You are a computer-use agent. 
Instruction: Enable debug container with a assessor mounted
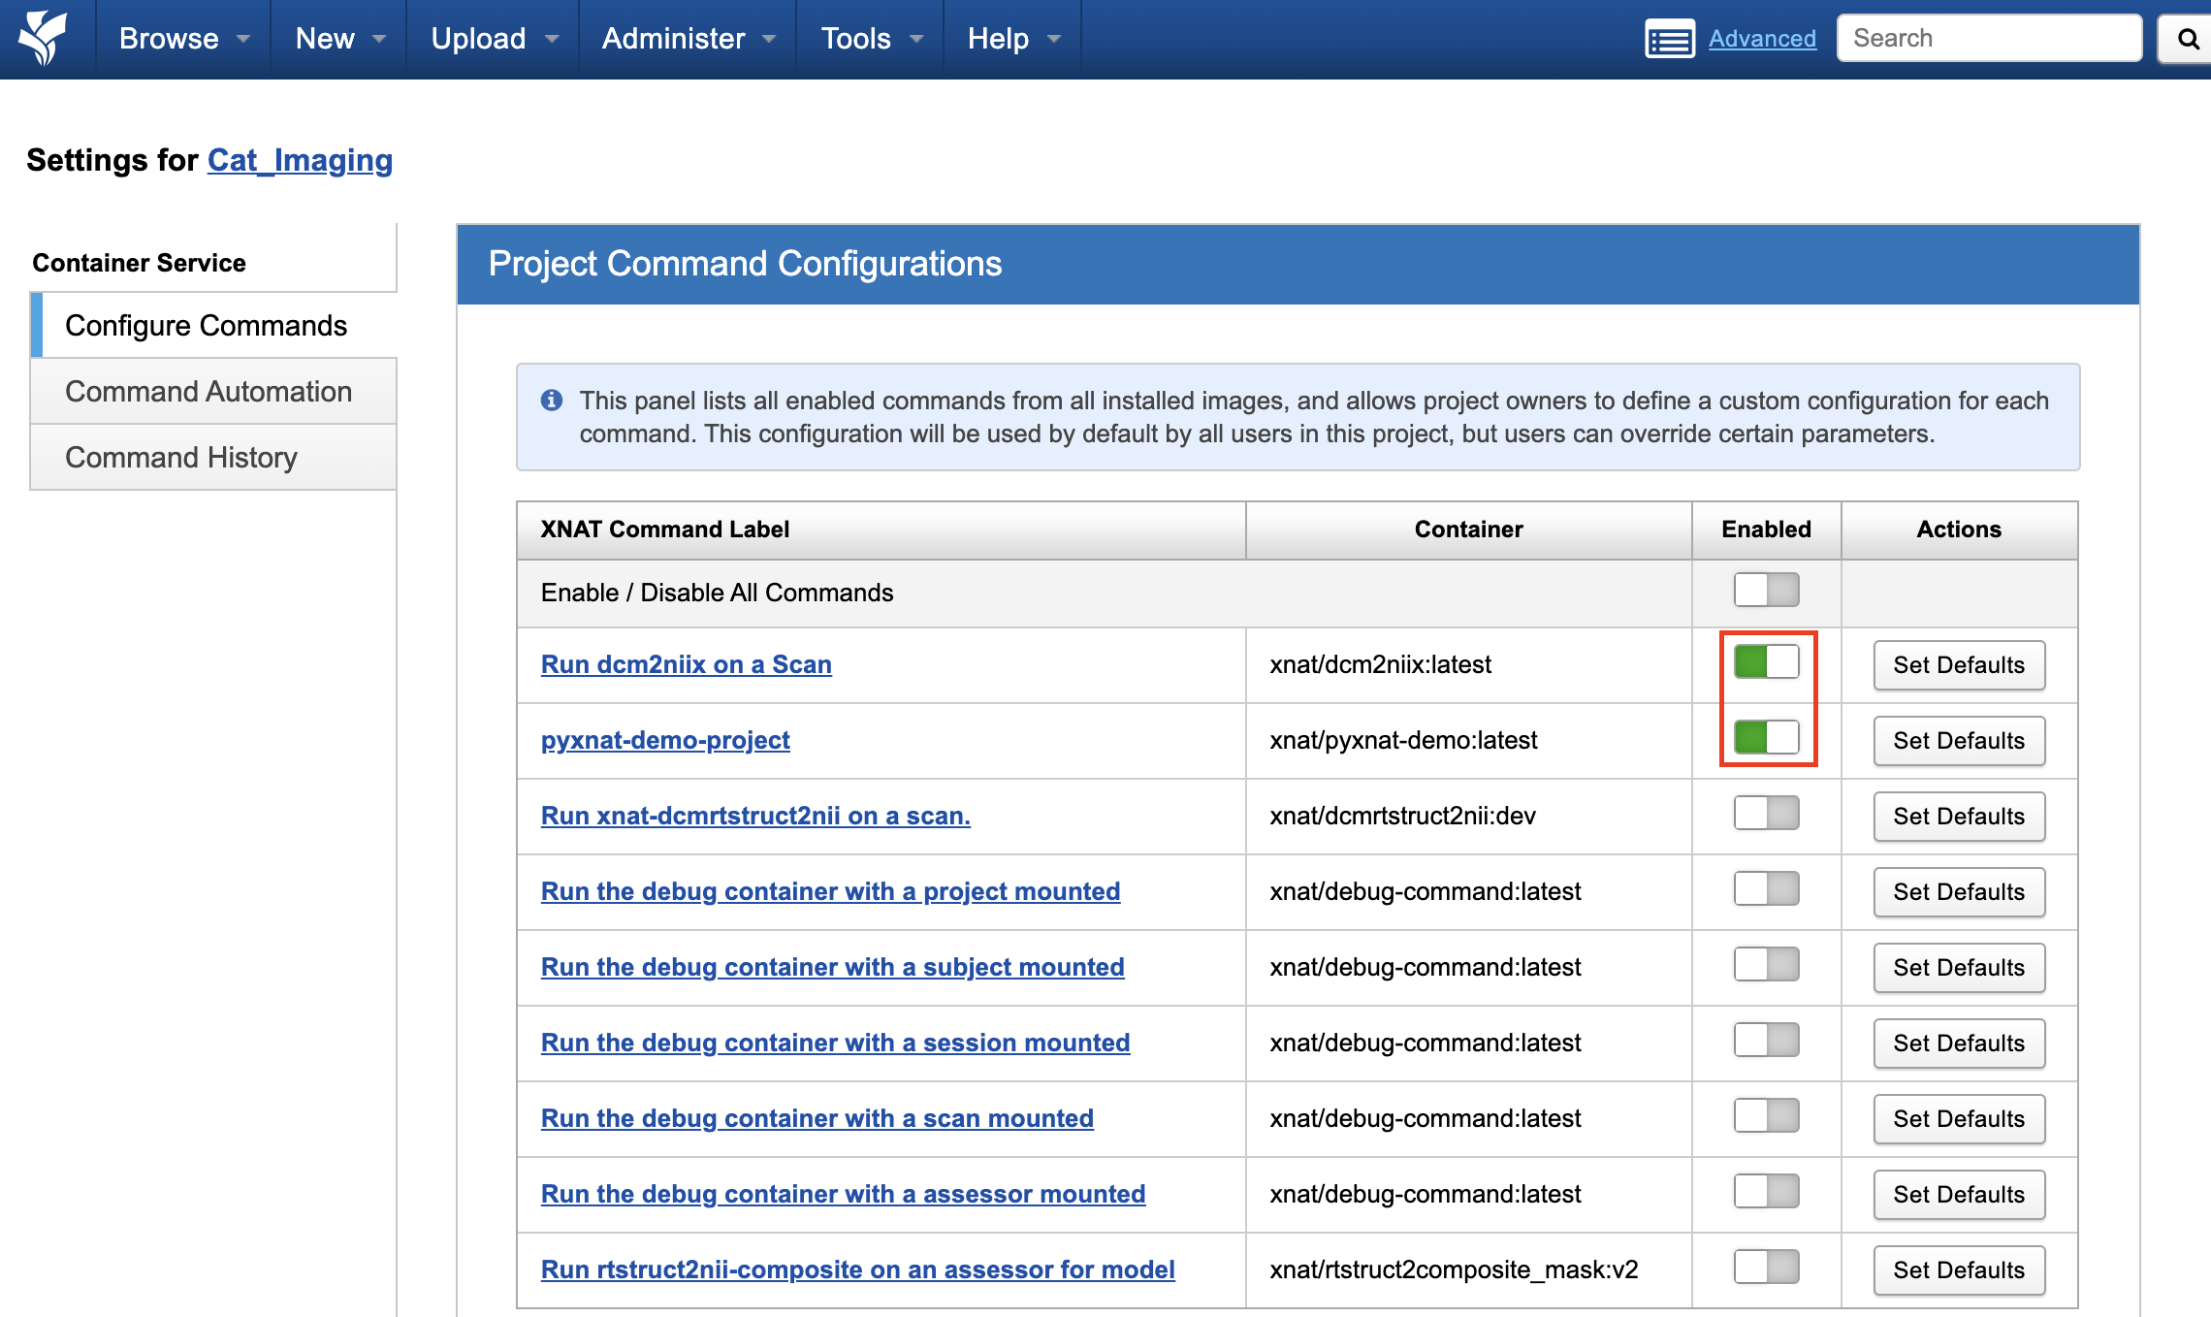1766,1191
